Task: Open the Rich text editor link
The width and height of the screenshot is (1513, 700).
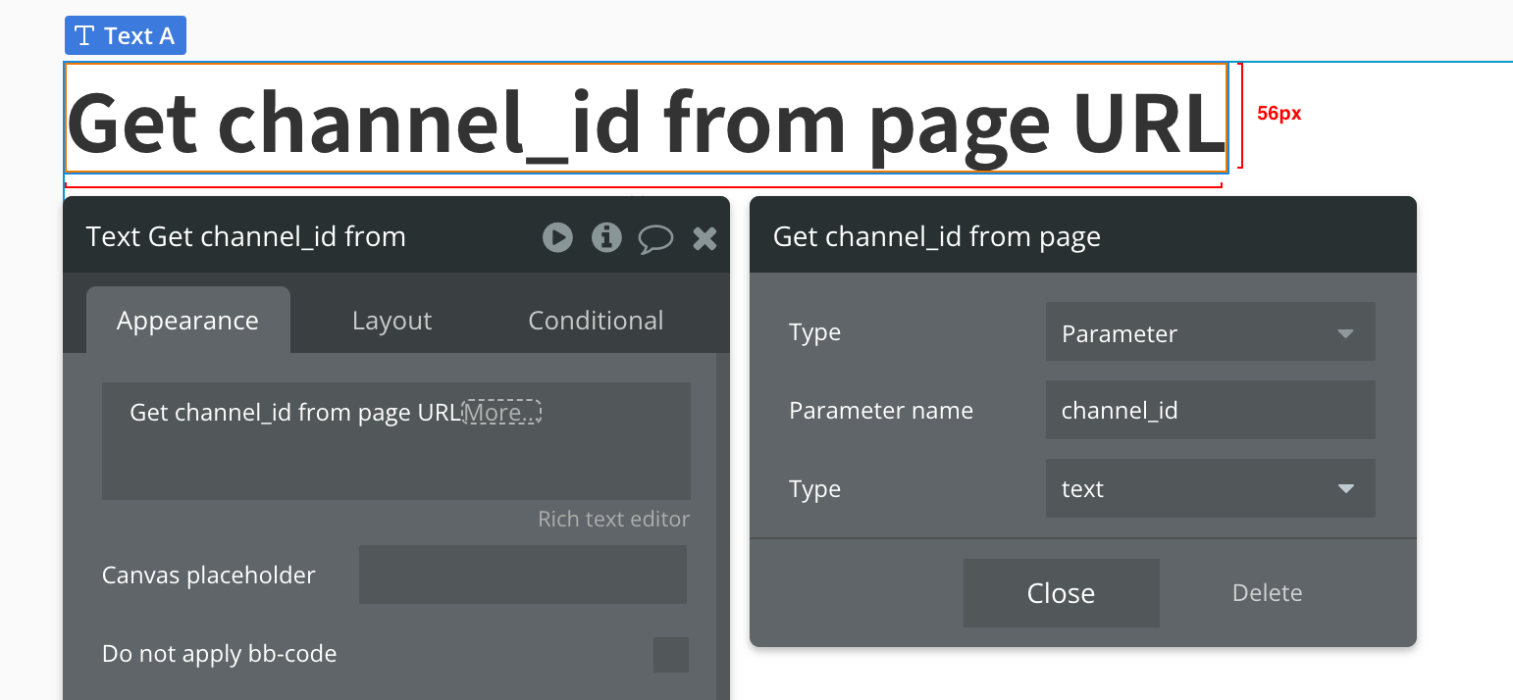Action: (x=613, y=519)
